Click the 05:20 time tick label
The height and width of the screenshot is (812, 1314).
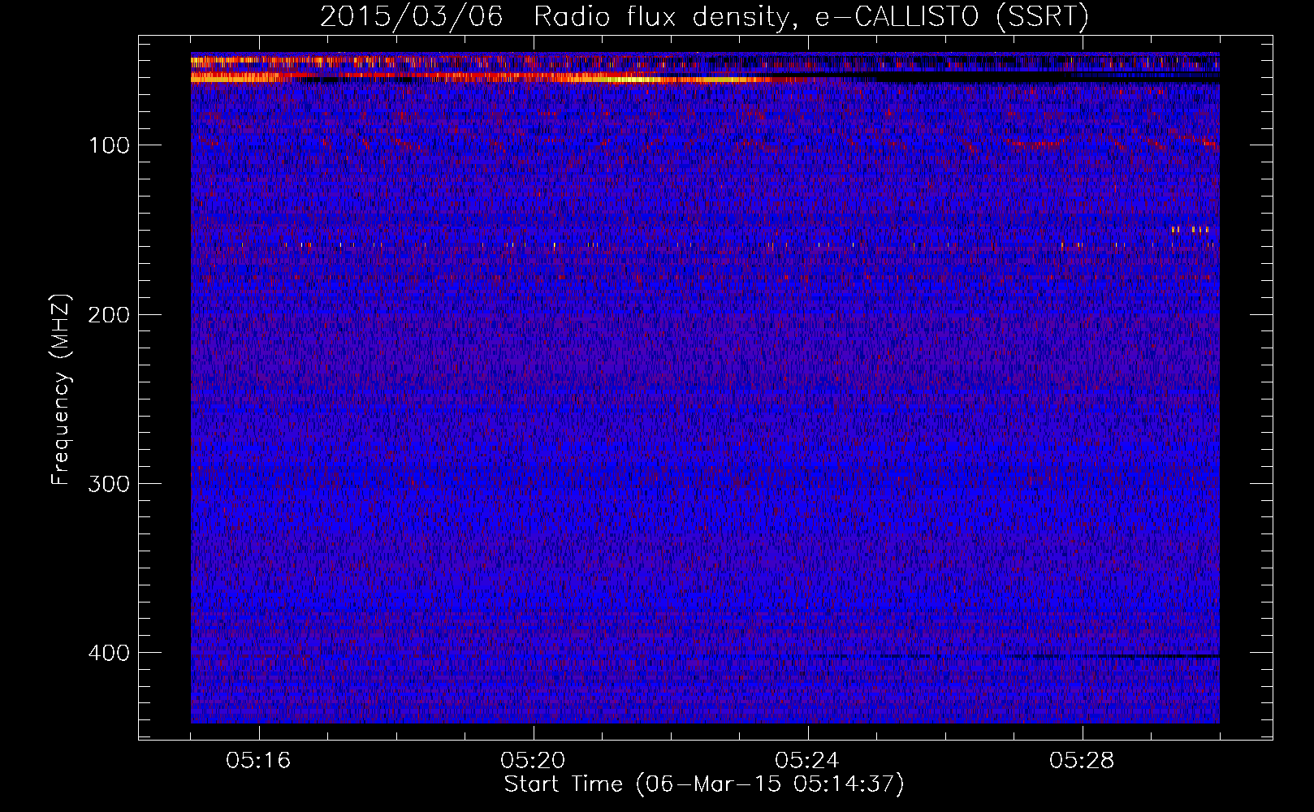534,761
